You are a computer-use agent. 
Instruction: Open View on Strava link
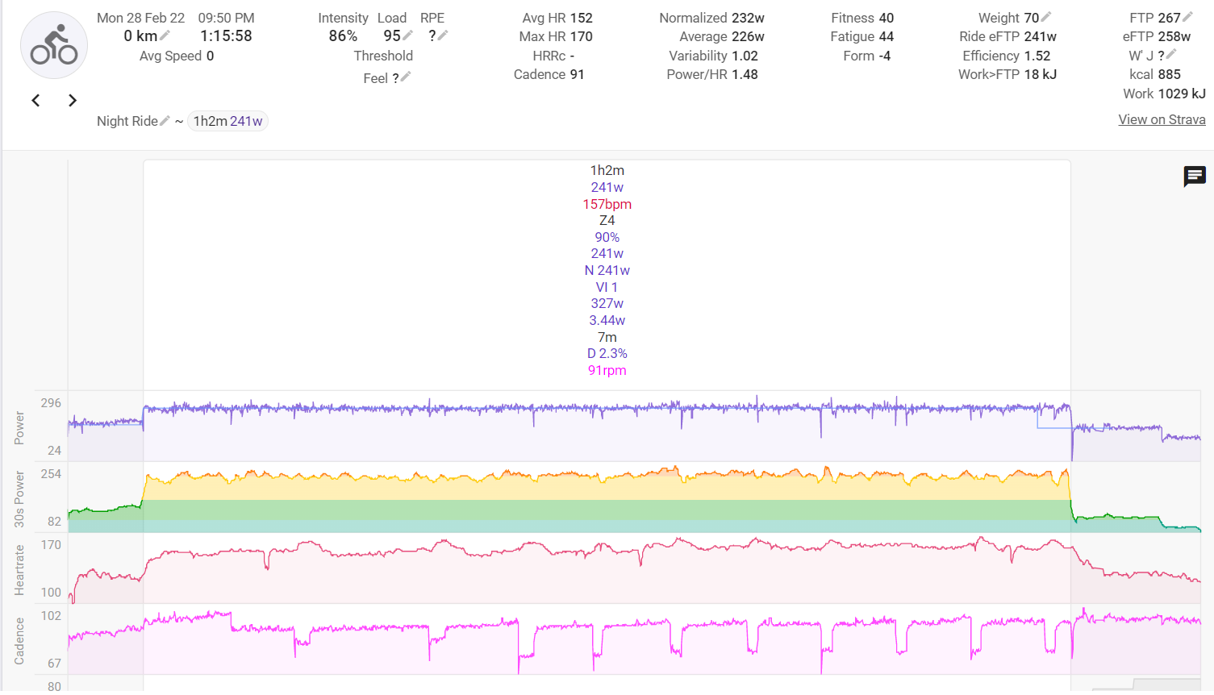point(1162,119)
